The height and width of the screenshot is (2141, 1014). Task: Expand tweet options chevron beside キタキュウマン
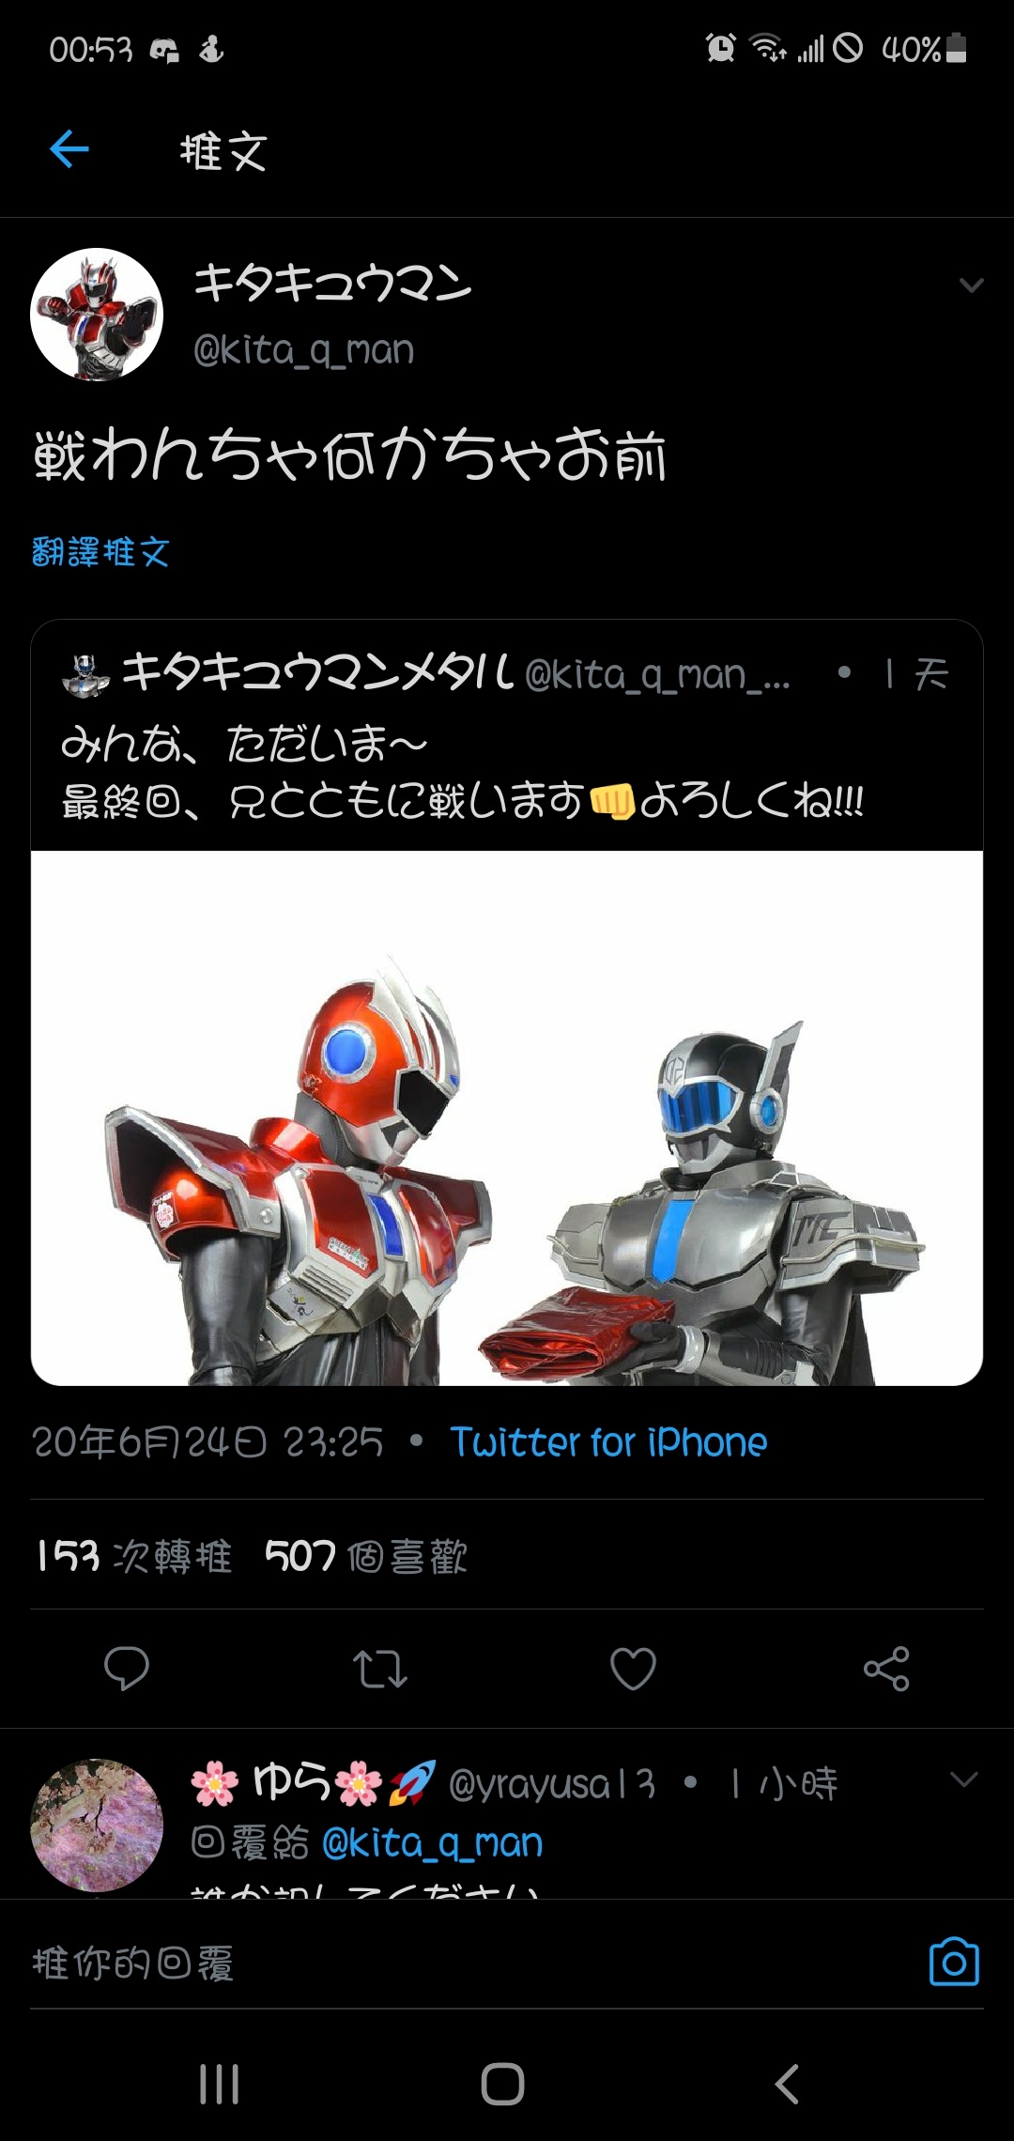point(972,285)
